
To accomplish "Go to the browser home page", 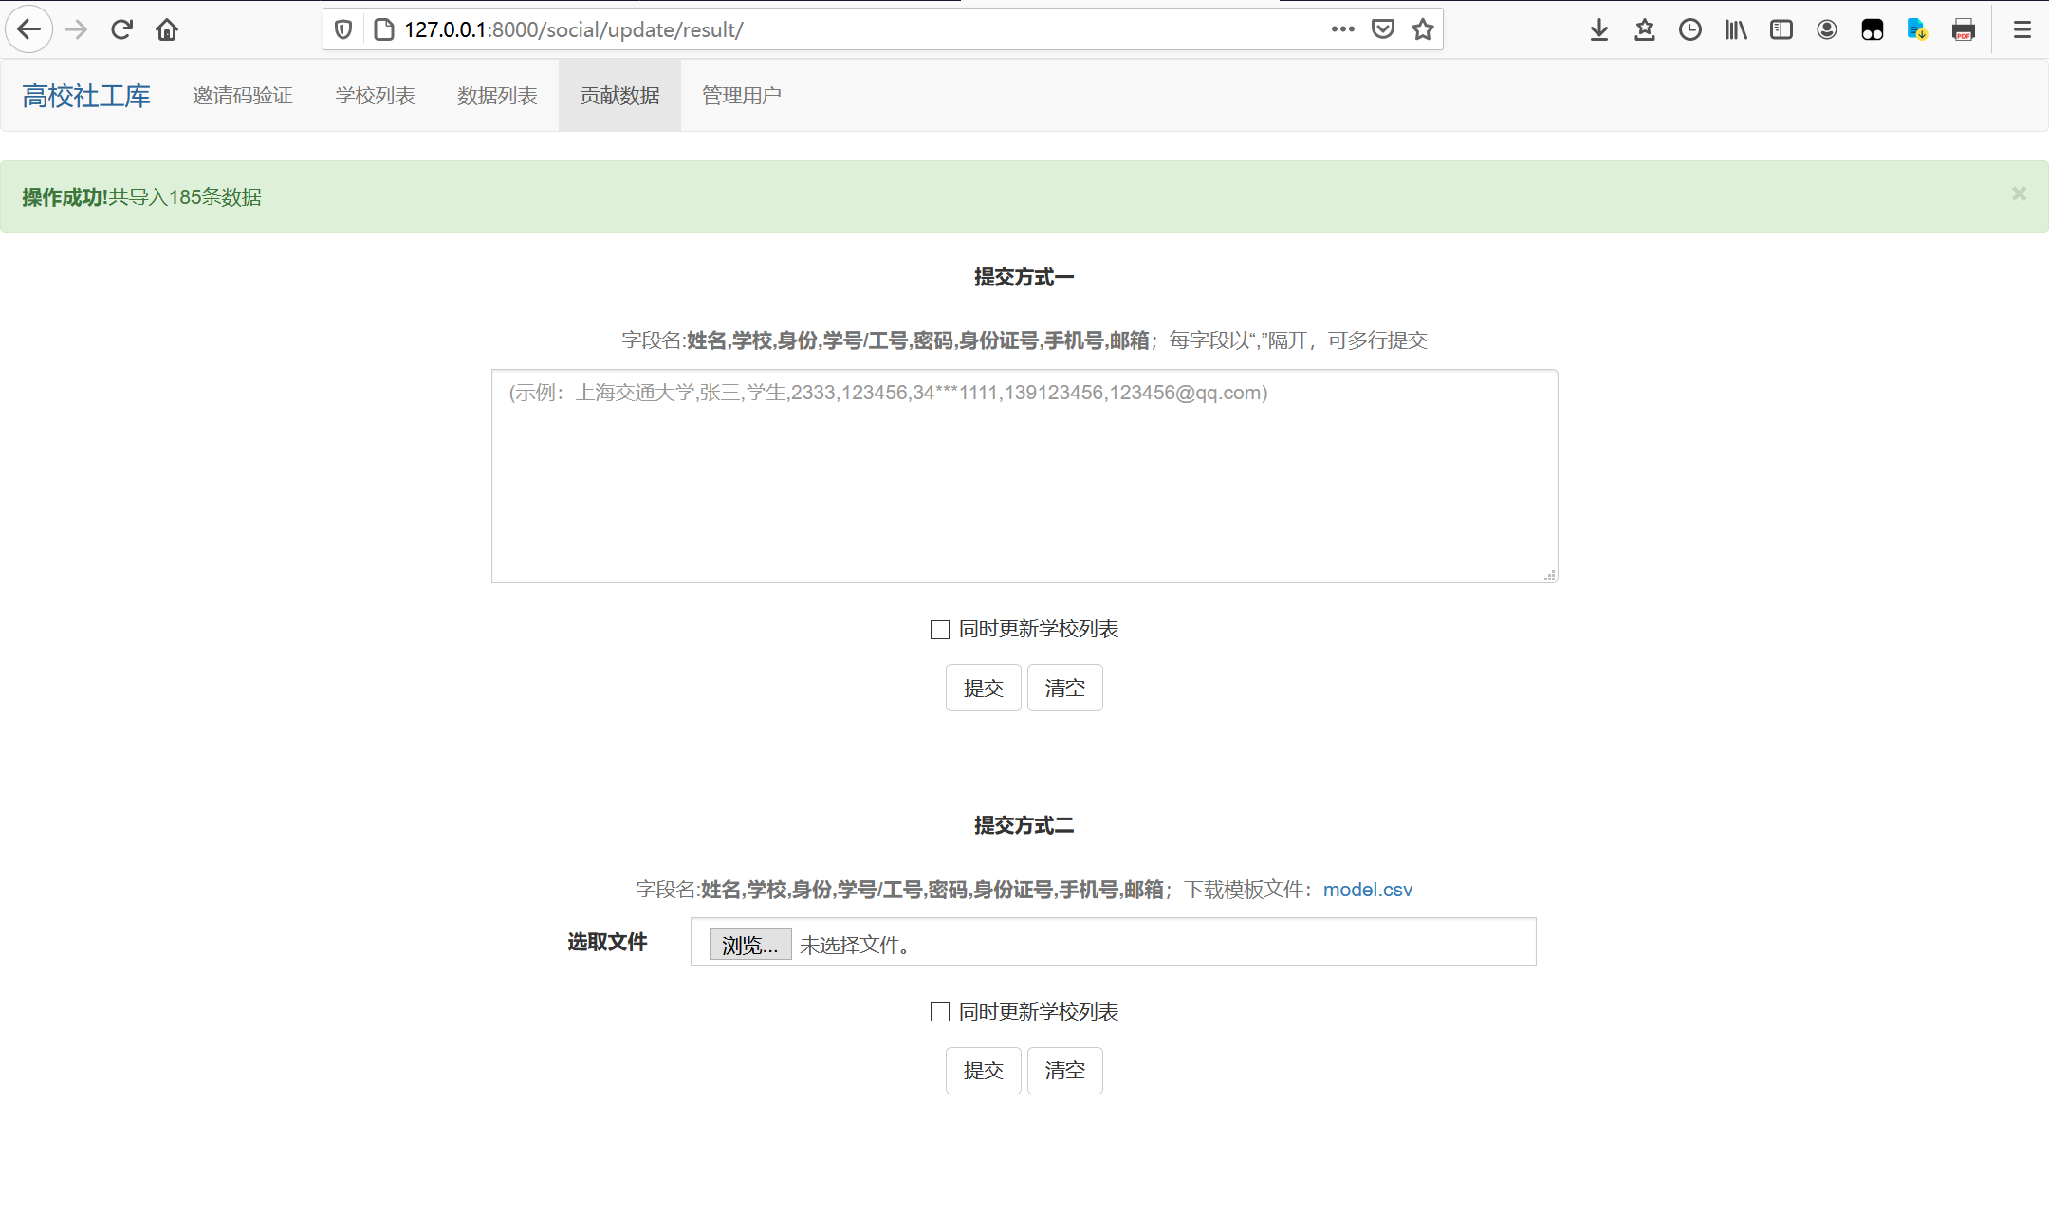I will click(167, 29).
